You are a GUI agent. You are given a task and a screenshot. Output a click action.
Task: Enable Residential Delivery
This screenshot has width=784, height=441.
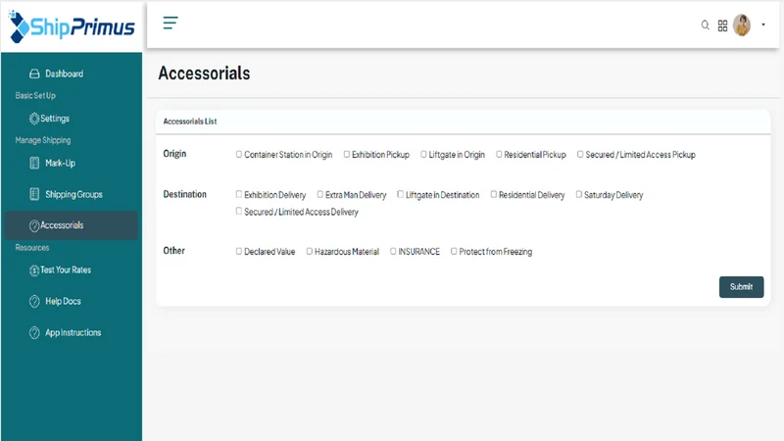coord(494,194)
